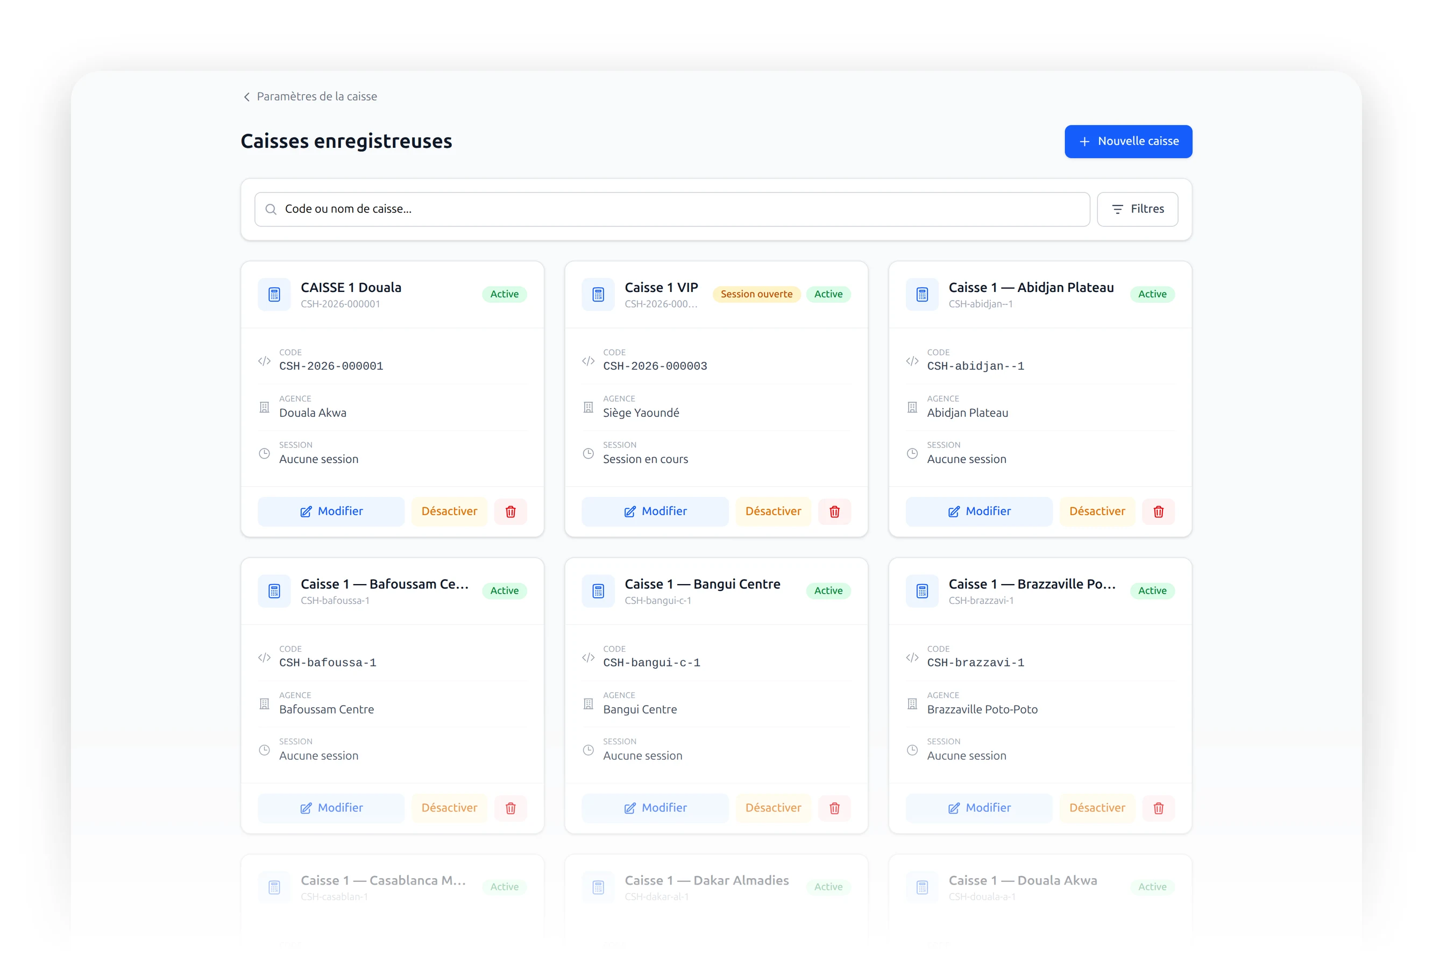Open the Caisse 1 — Casablanca card title
Image resolution: width=1433 pixels, height=954 pixels.
pyautogui.click(x=384, y=880)
